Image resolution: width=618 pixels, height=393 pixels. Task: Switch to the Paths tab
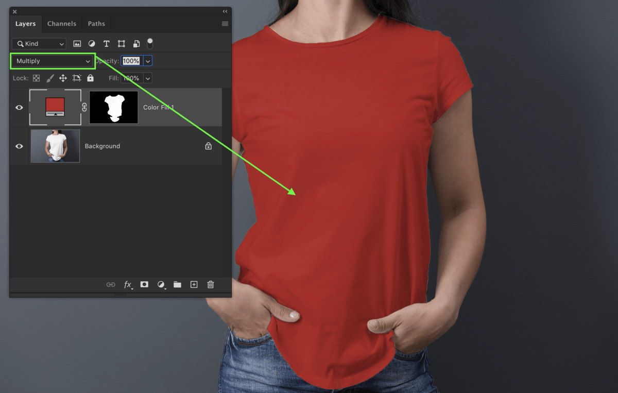tap(96, 24)
